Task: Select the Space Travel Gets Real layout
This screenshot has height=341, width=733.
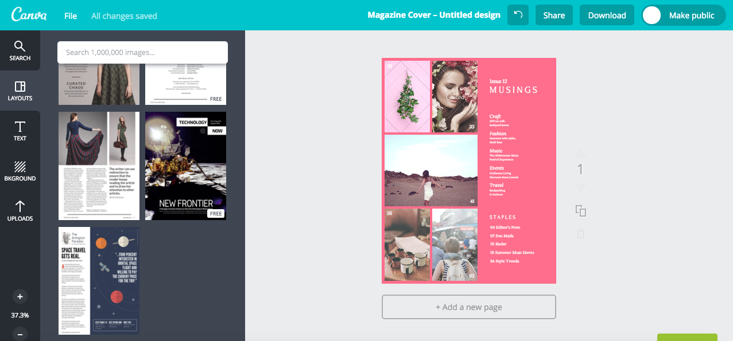Action: [x=99, y=281]
